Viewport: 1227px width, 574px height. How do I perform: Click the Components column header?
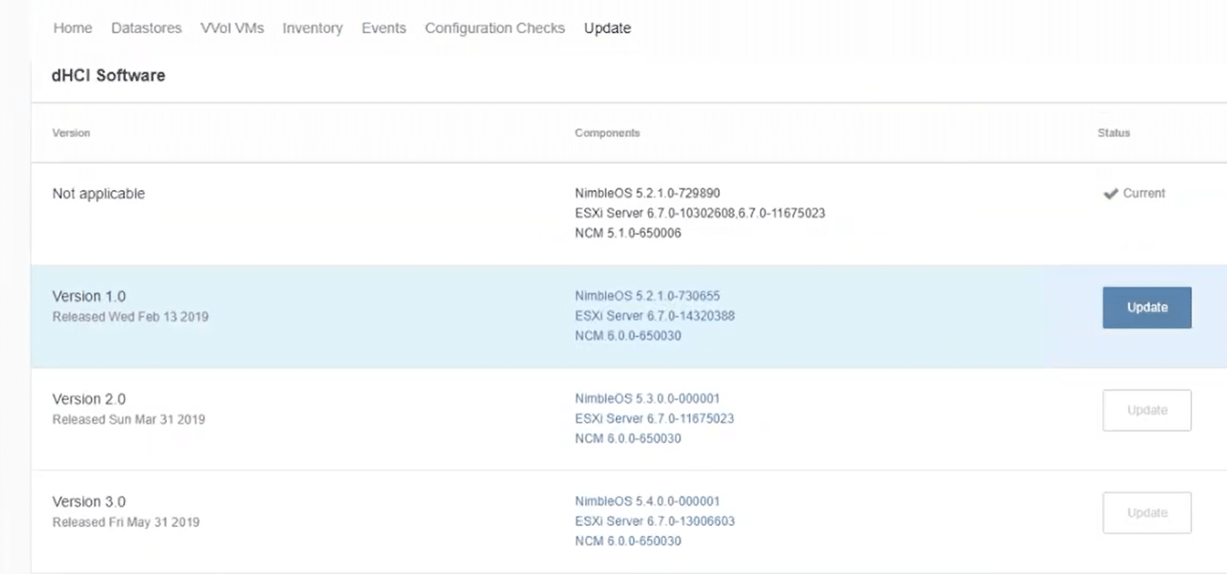(x=607, y=133)
